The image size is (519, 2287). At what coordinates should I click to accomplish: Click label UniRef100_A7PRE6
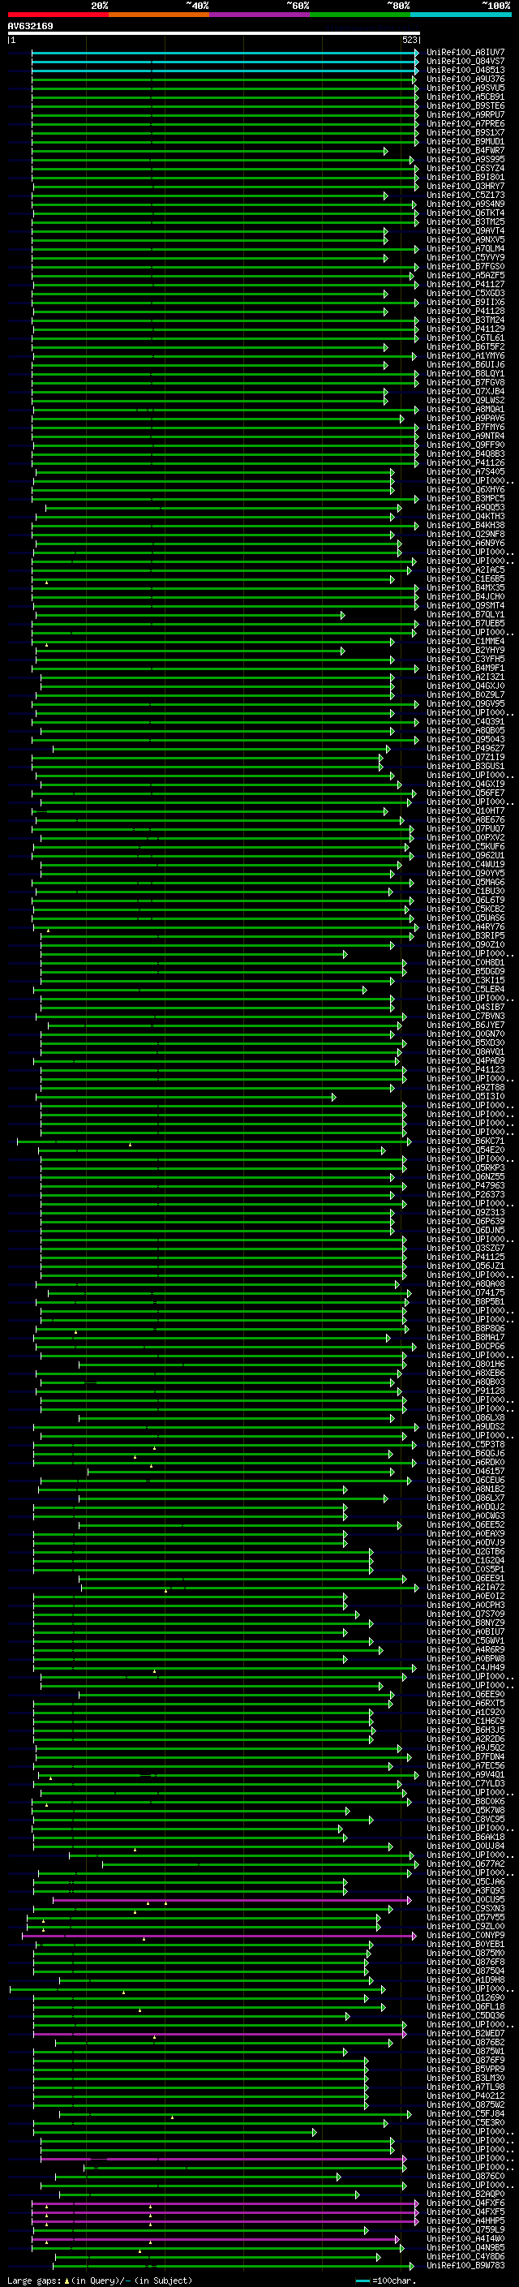465,123
